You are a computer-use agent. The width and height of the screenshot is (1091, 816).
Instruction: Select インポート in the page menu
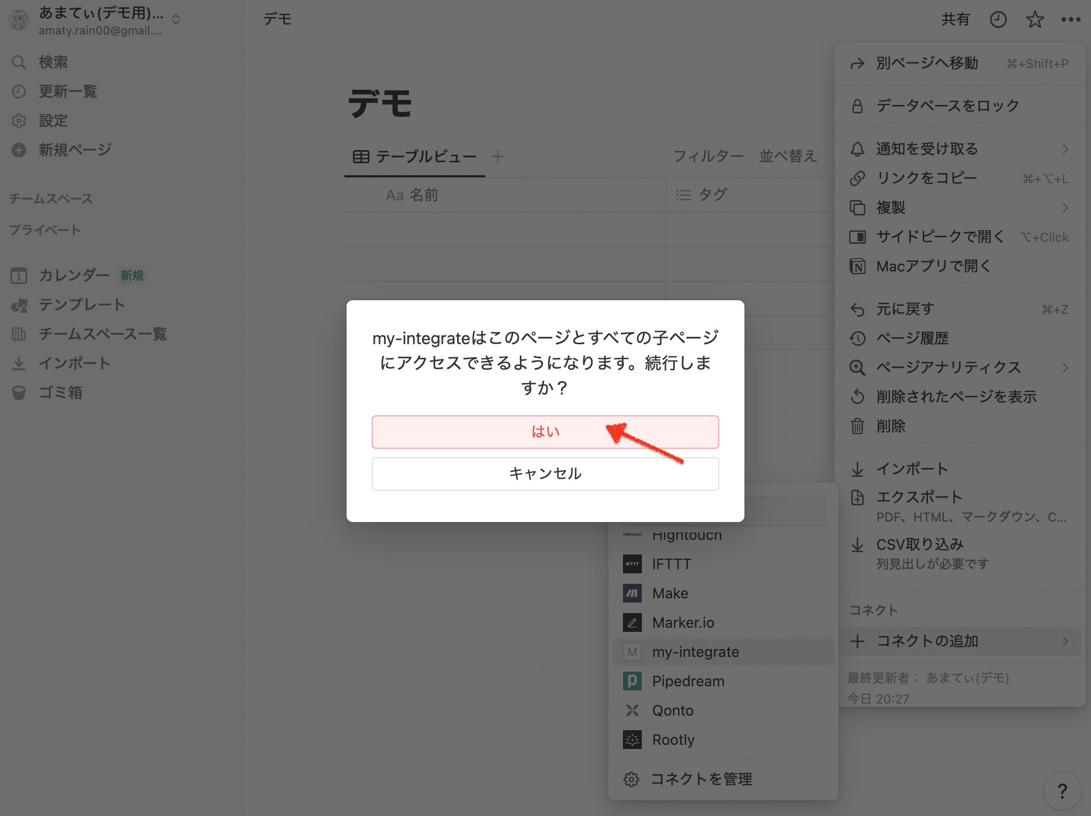click(960, 469)
